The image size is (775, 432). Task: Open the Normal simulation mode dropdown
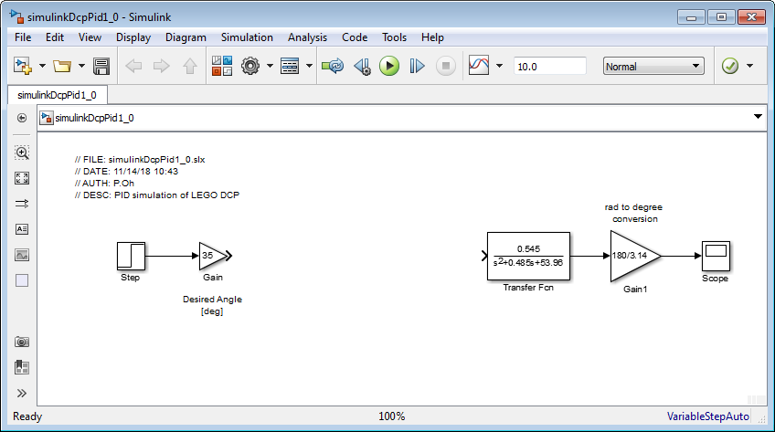[x=653, y=66]
